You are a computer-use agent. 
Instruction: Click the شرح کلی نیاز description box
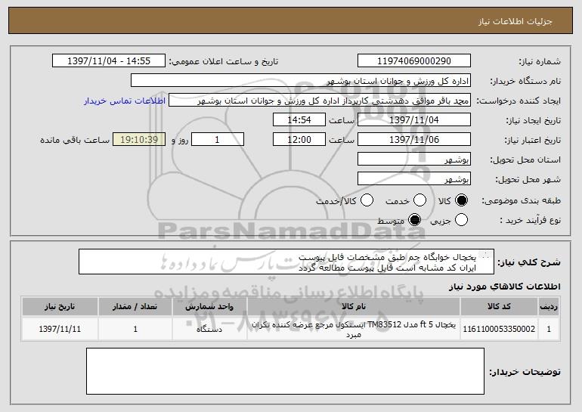(x=286, y=262)
